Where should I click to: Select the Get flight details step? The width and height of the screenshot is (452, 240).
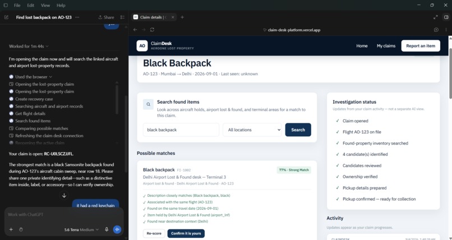30,114
